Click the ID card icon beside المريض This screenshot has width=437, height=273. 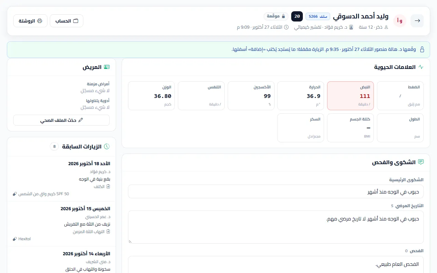[107, 67]
